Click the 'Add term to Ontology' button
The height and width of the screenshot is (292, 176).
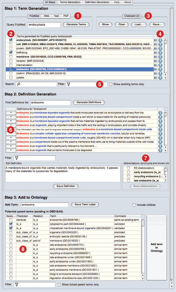[x=157, y=248]
